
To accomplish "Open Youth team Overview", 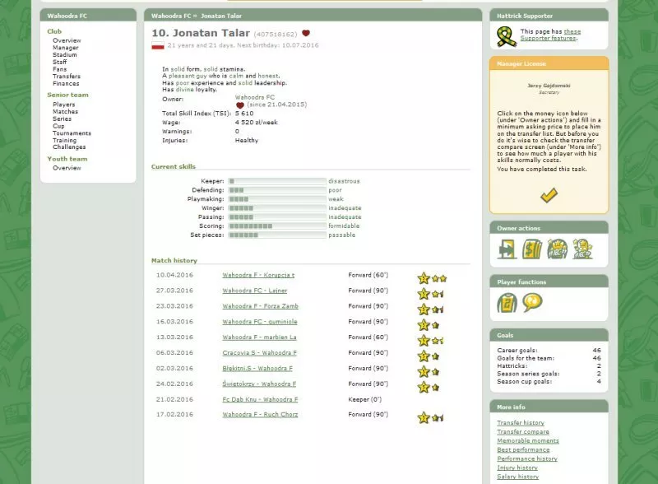I will (x=67, y=168).
